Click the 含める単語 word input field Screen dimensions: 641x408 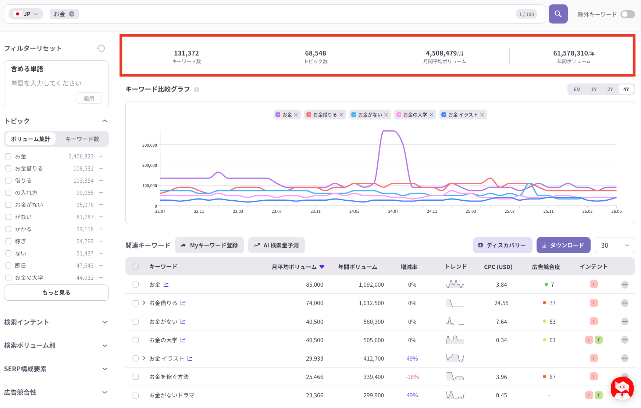pos(56,83)
